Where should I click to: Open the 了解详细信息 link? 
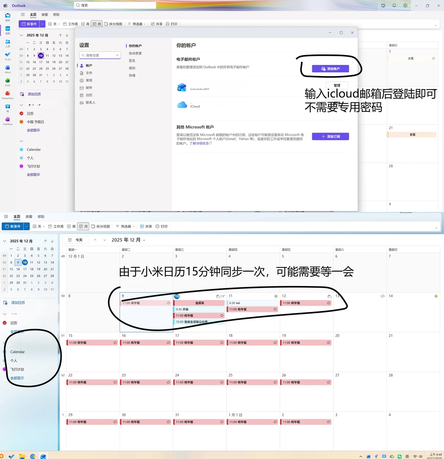pyautogui.click(x=201, y=143)
